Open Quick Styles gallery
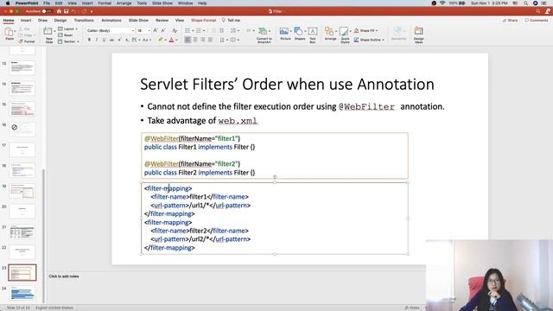 [x=345, y=35]
